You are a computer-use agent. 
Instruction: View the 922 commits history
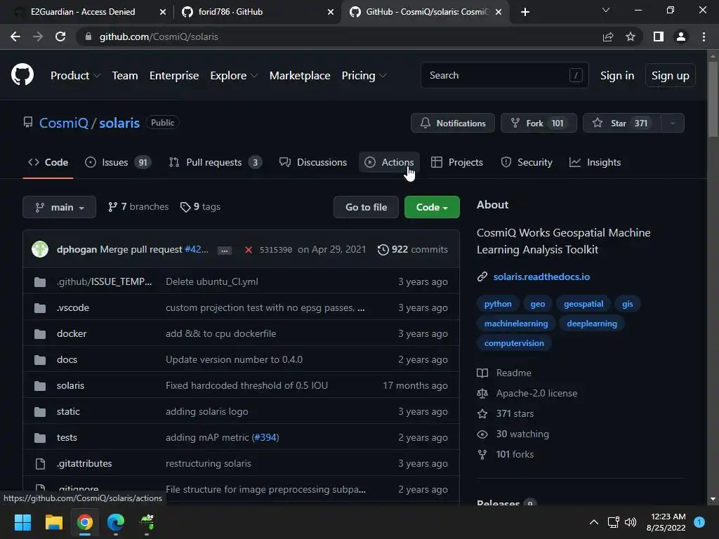413,249
